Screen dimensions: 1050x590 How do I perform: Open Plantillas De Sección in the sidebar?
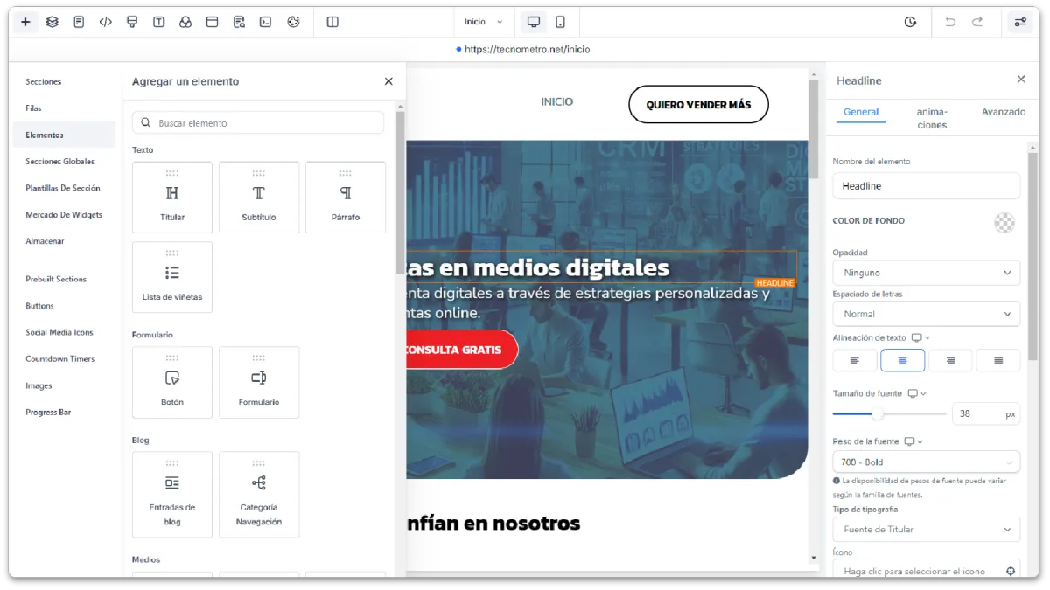(x=63, y=188)
